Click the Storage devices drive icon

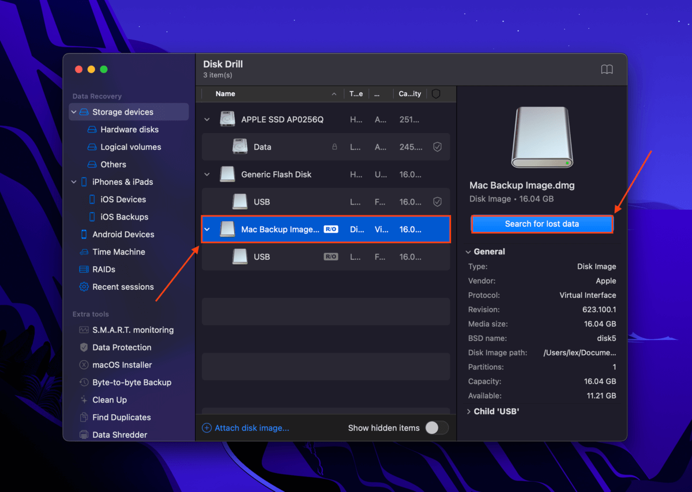(x=84, y=112)
